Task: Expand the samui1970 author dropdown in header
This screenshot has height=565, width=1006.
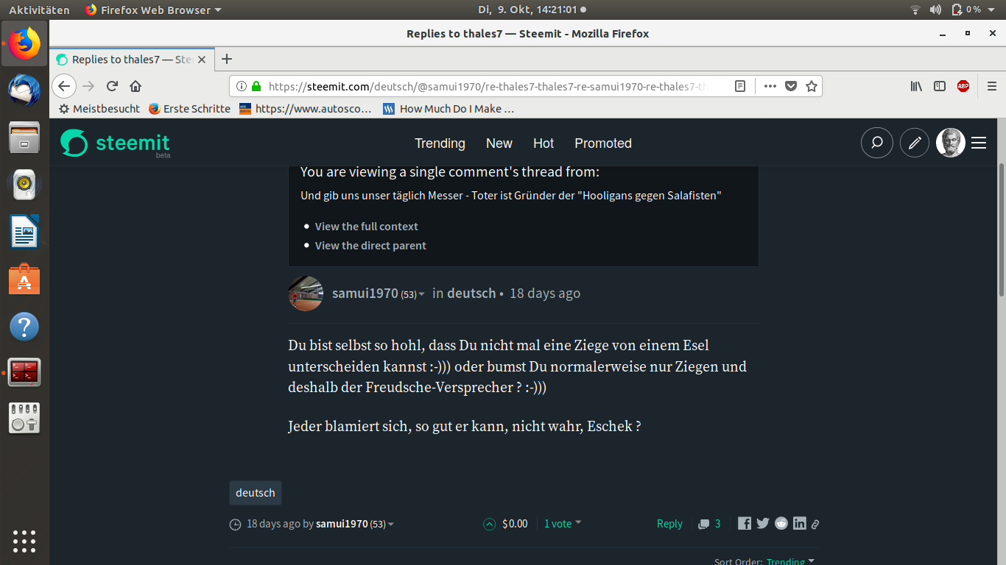Action: pyautogui.click(x=421, y=294)
